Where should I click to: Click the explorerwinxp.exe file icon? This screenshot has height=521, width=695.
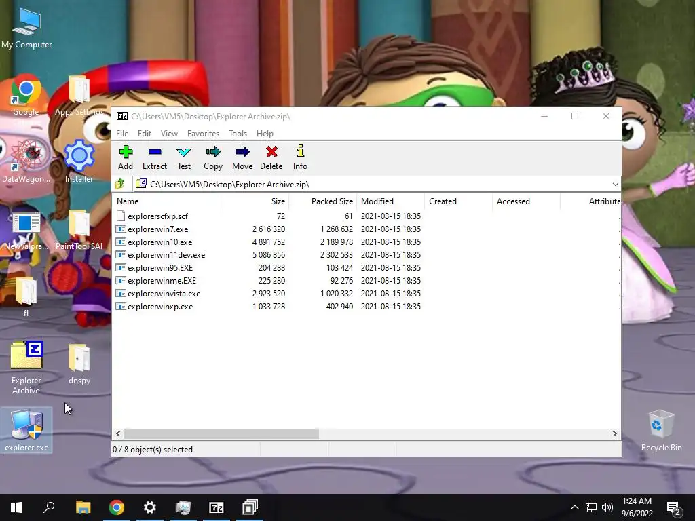pos(121,306)
